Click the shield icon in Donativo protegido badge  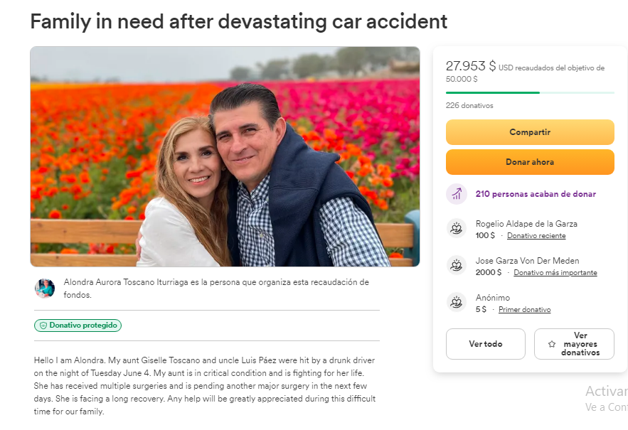pos(43,326)
